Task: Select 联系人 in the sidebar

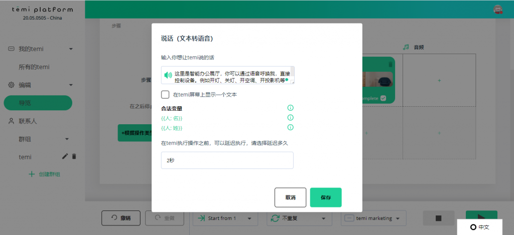Action: (28, 121)
